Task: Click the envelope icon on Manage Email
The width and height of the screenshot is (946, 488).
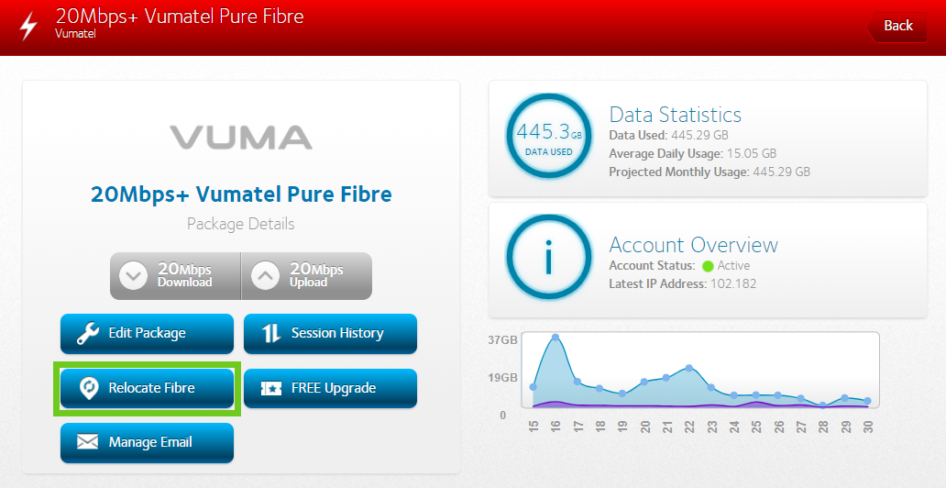Action: (x=88, y=442)
